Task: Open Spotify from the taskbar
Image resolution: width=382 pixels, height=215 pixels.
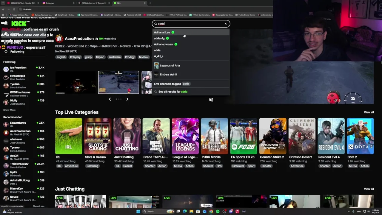Action: pyautogui.click(x=218, y=211)
